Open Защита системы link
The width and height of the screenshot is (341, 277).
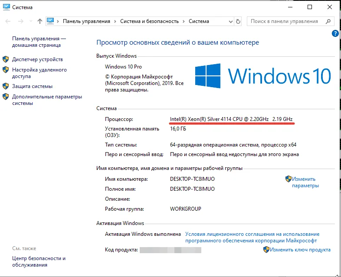(32, 86)
